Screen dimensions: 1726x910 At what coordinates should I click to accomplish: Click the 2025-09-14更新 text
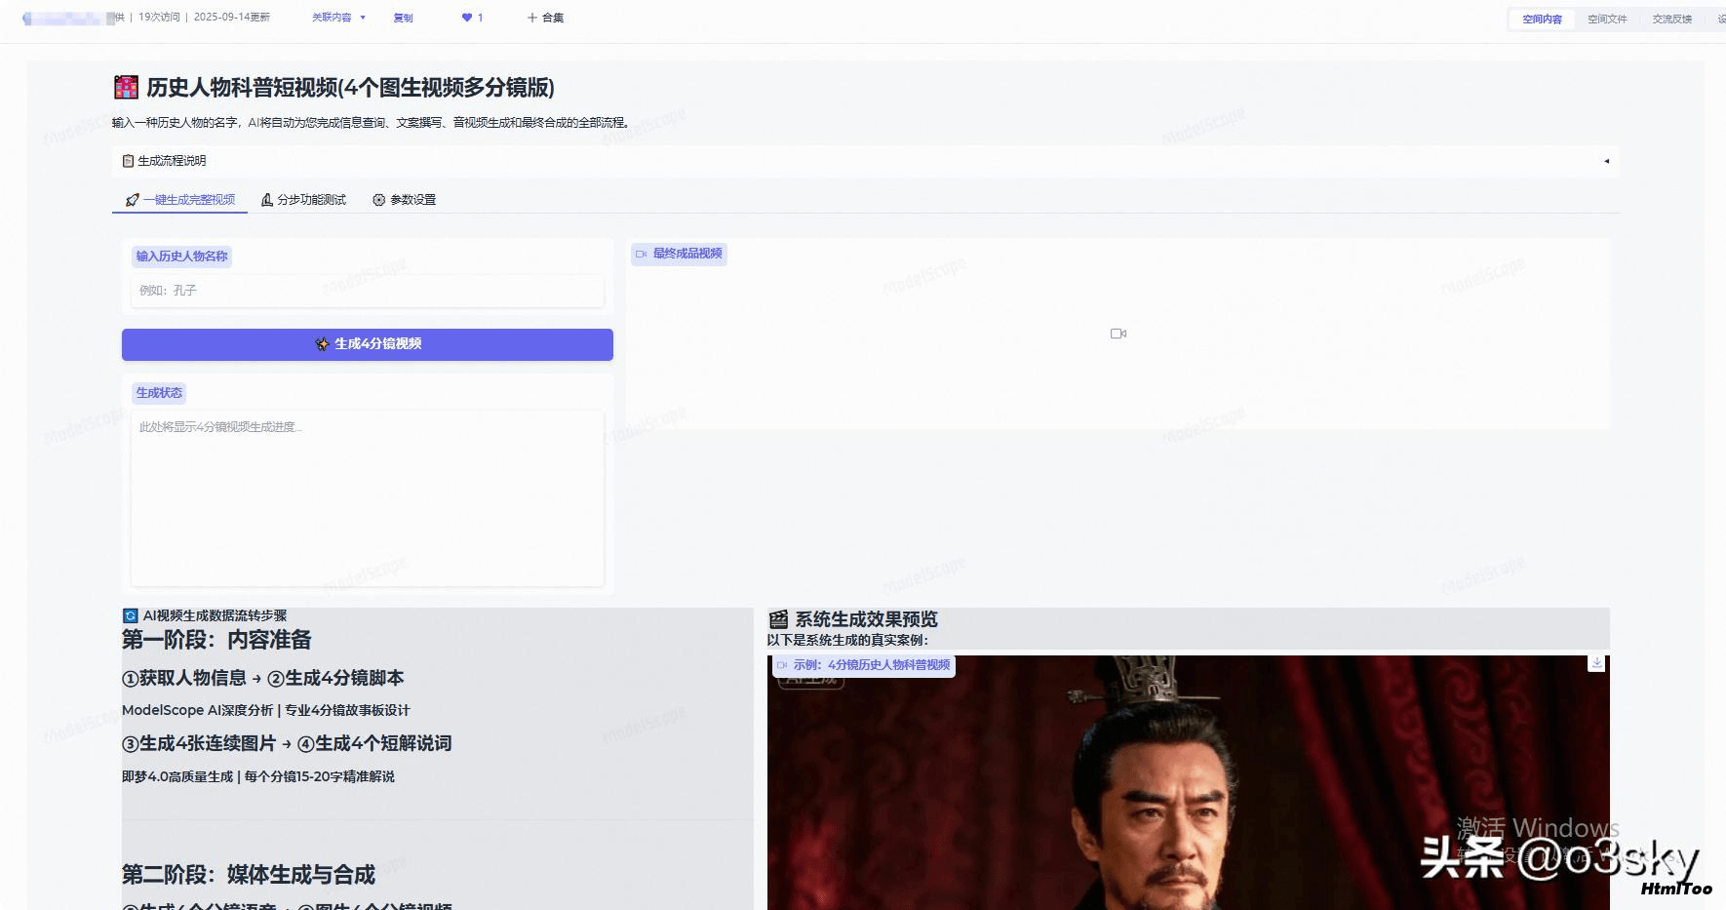point(232,18)
